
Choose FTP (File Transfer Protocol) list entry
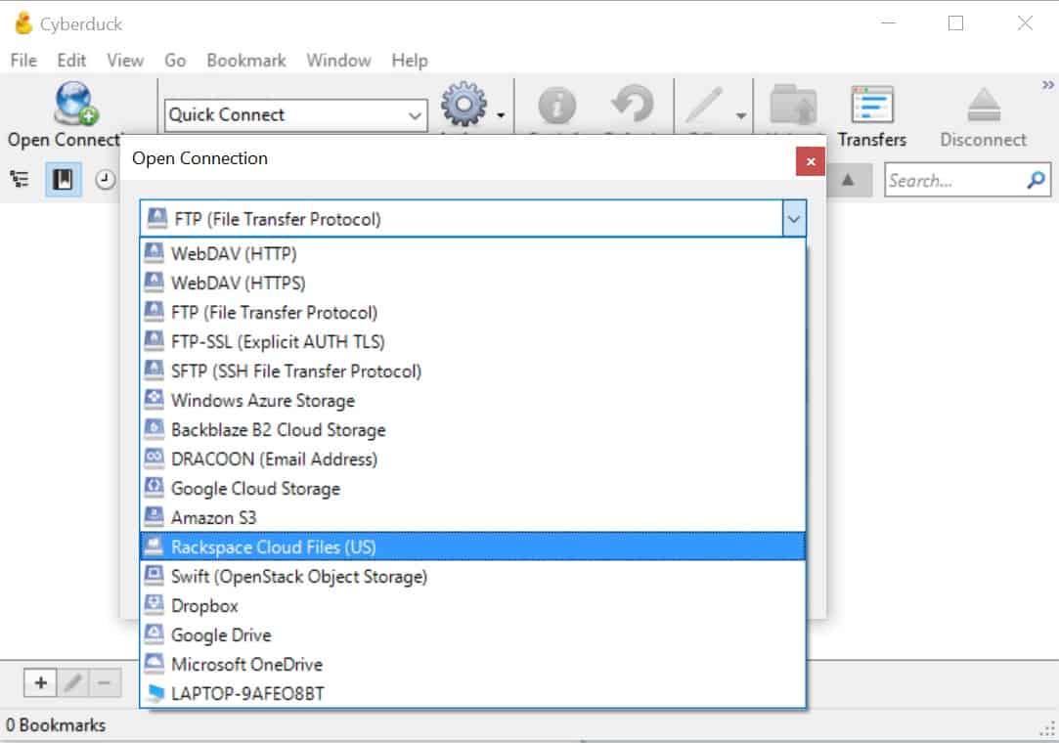tap(472, 312)
